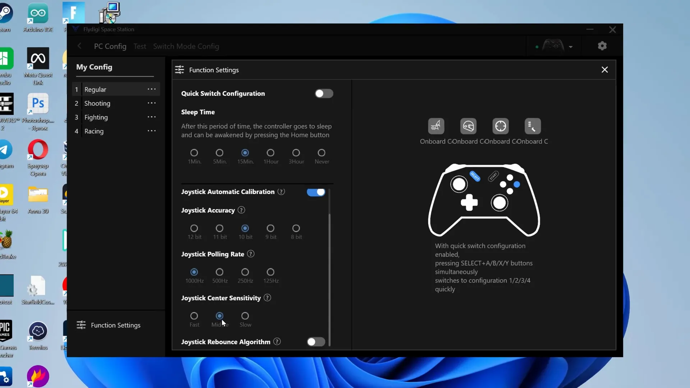Click the help icon next to Joystick Accuracy
Image resolution: width=690 pixels, height=388 pixels.
click(x=241, y=210)
